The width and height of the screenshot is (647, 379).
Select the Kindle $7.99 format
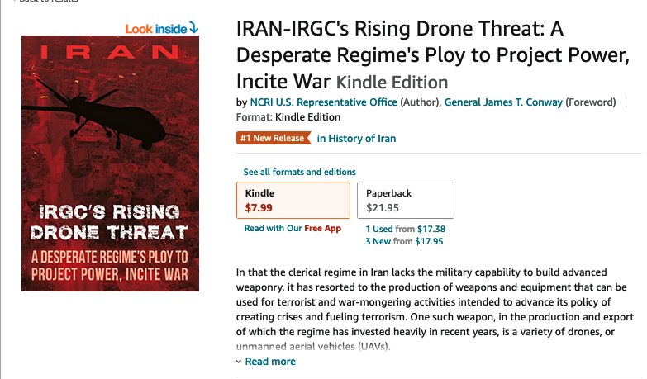(x=293, y=201)
